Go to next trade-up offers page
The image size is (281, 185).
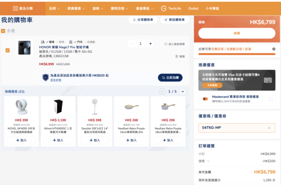[x=182, y=92]
